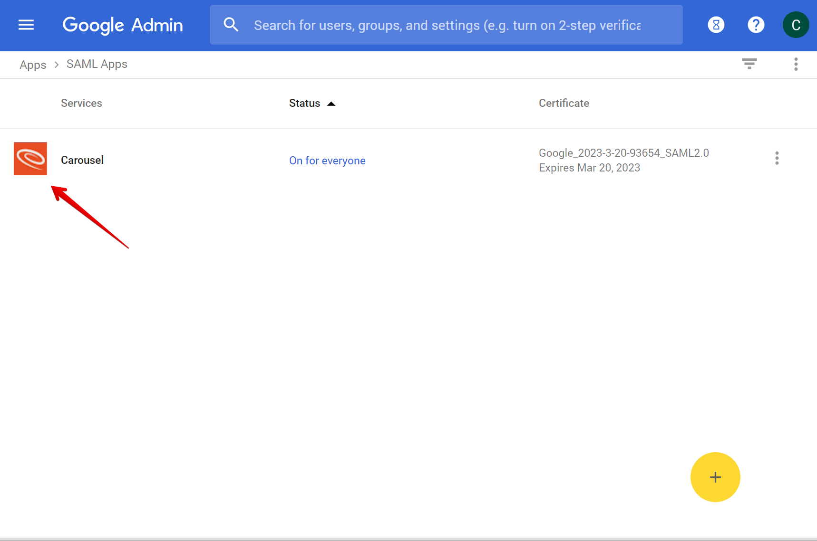Go to Apps breadcrumb
Viewport: 817px width, 541px height.
pos(33,65)
